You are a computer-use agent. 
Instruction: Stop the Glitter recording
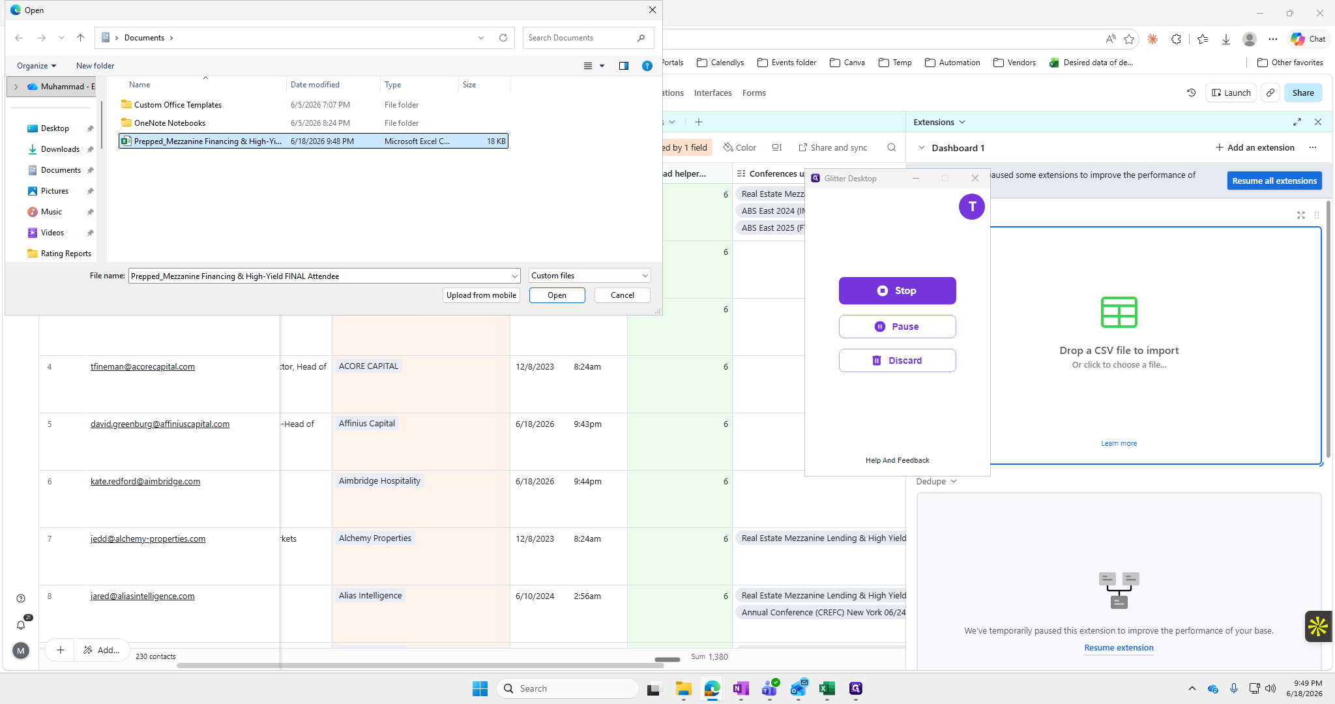tap(897, 291)
